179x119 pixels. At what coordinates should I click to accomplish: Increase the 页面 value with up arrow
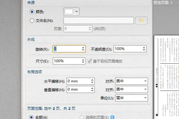[x=90, y=27]
